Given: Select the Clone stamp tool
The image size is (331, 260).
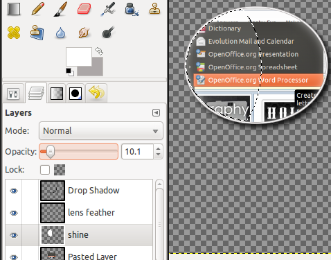Looking at the screenshot, I should point(154,9).
